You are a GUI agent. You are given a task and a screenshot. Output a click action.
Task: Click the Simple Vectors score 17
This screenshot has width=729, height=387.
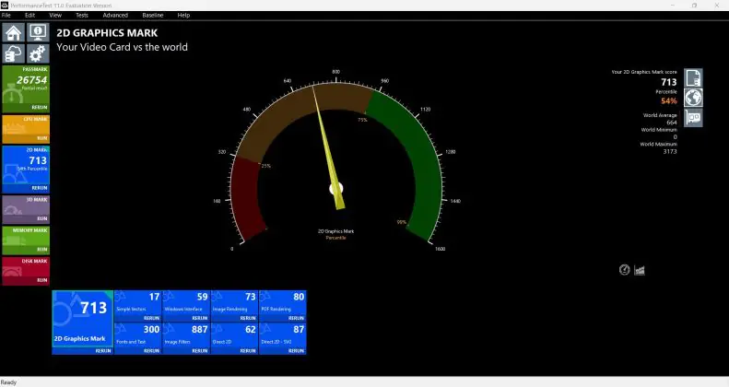(154, 297)
